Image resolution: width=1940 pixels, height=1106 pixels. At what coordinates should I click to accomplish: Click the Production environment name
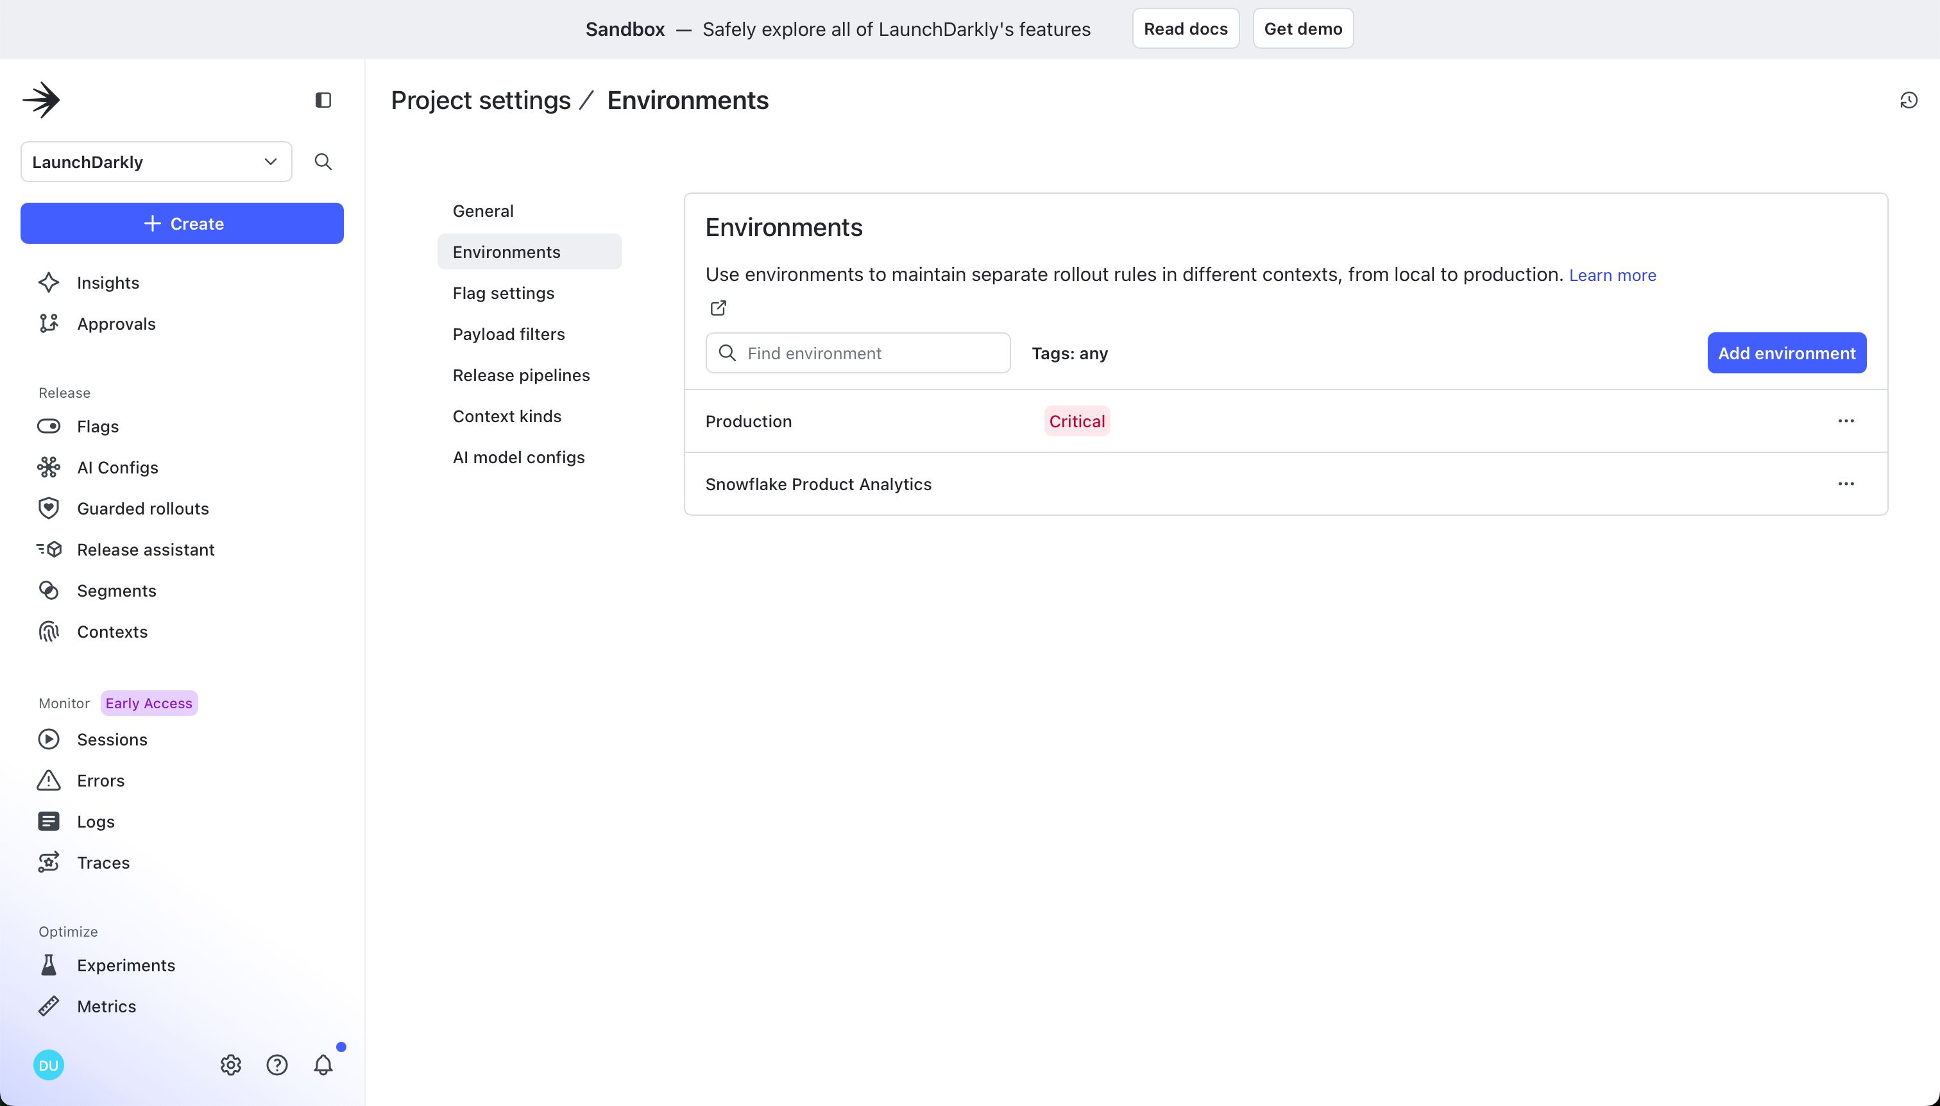748,421
